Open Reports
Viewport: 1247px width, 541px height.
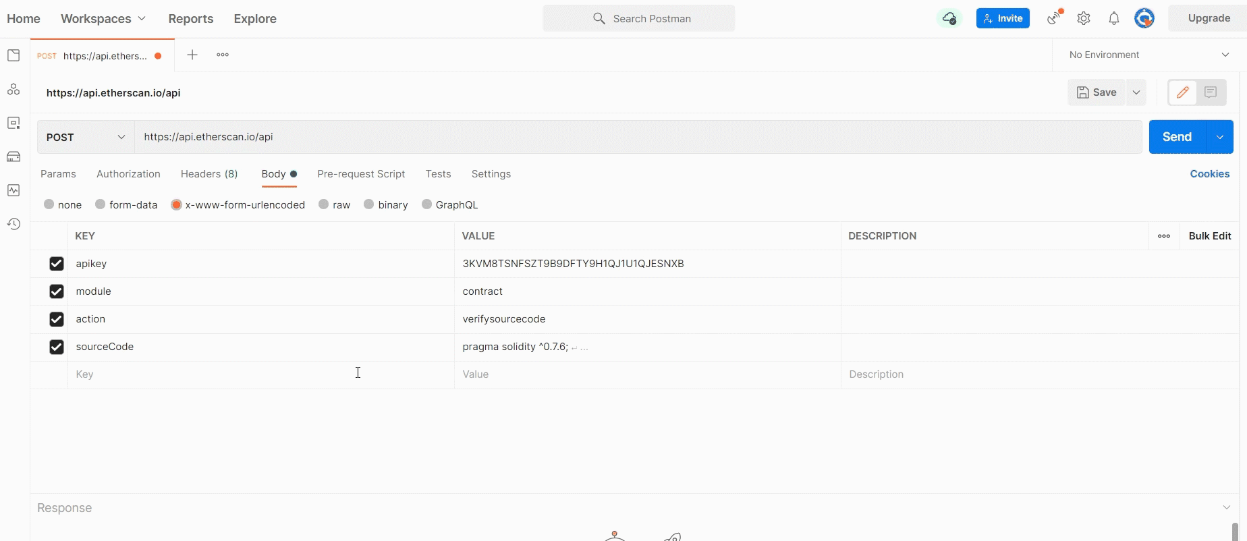[x=191, y=19]
